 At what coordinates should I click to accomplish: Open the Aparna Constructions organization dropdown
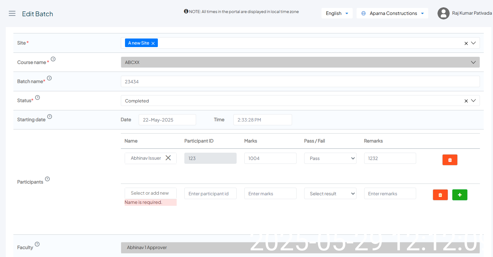393,13
